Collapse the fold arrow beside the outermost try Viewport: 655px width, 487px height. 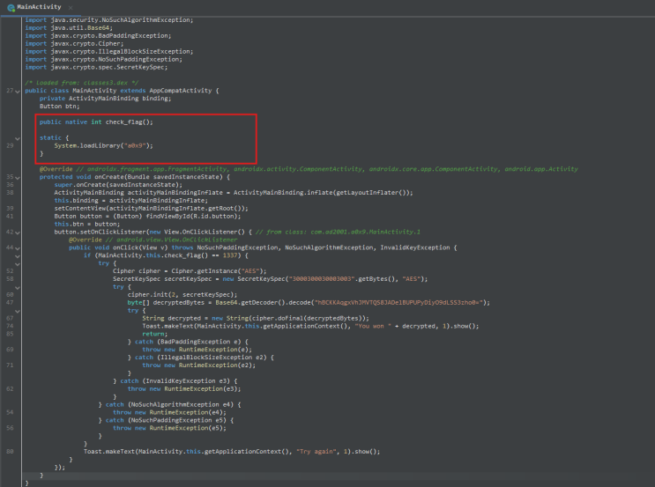(x=18, y=263)
